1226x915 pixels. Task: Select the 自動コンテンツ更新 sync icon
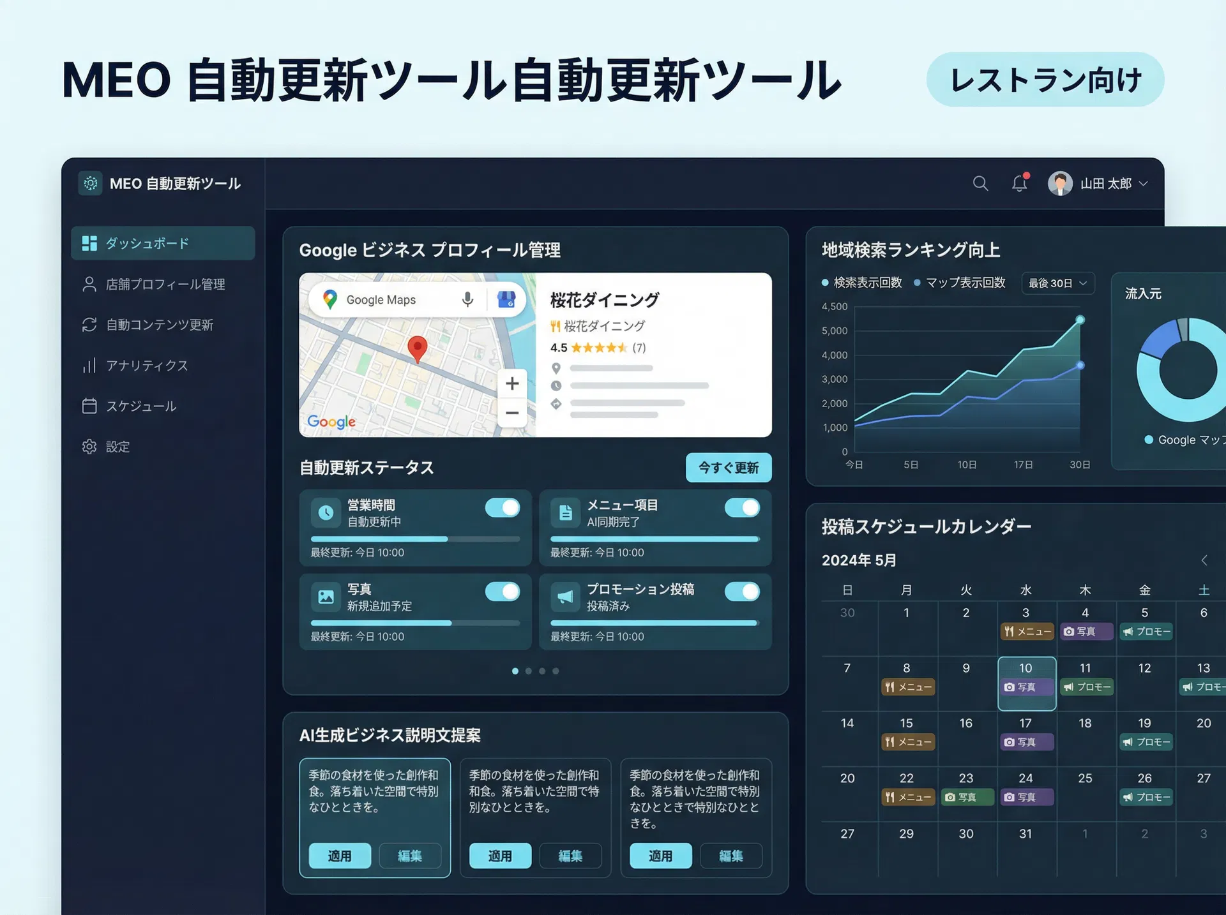click(x=90, y=325)
